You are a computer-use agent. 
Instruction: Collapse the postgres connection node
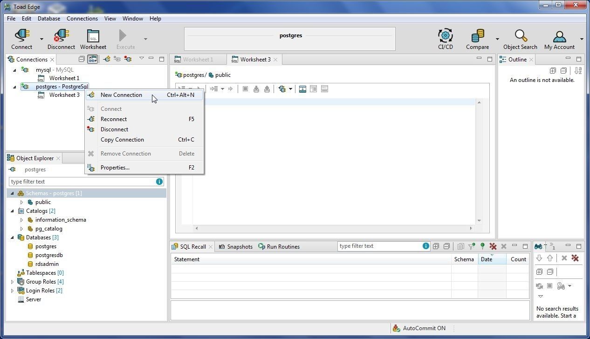(14, 87)
